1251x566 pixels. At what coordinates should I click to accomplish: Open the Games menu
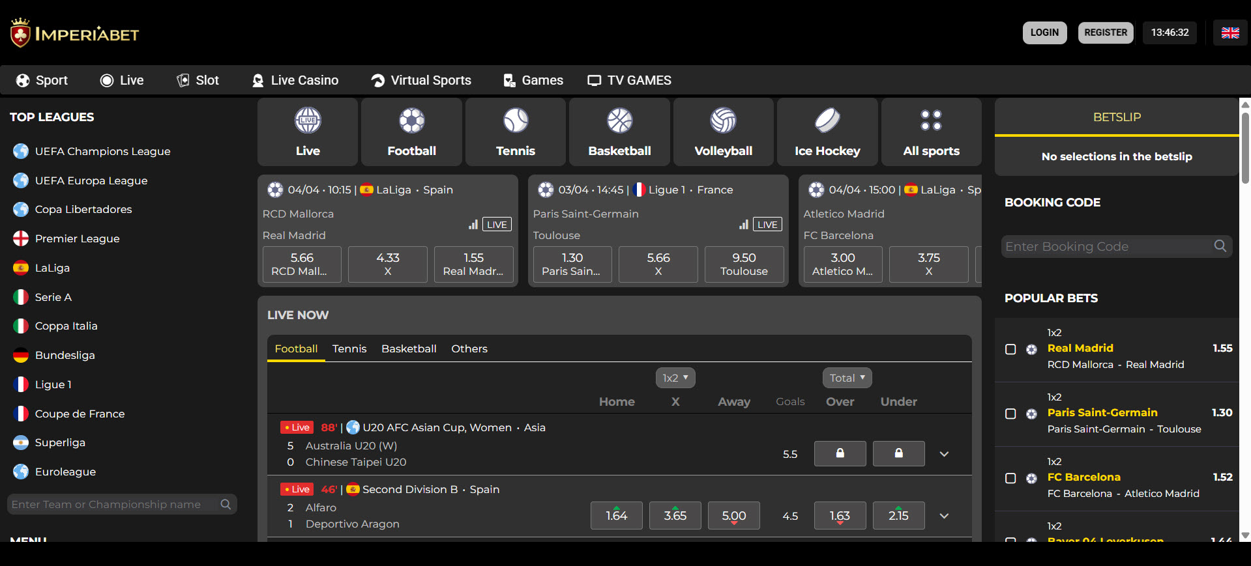pos(533,80)
